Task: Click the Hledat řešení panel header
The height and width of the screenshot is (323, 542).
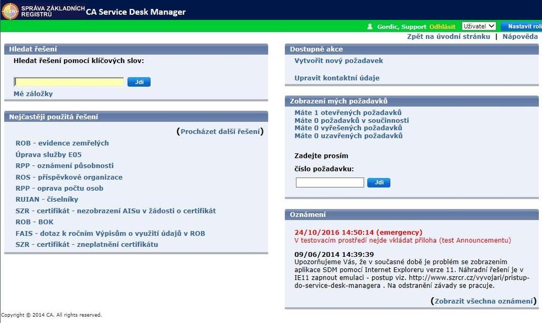Action: tap(136, 49)
